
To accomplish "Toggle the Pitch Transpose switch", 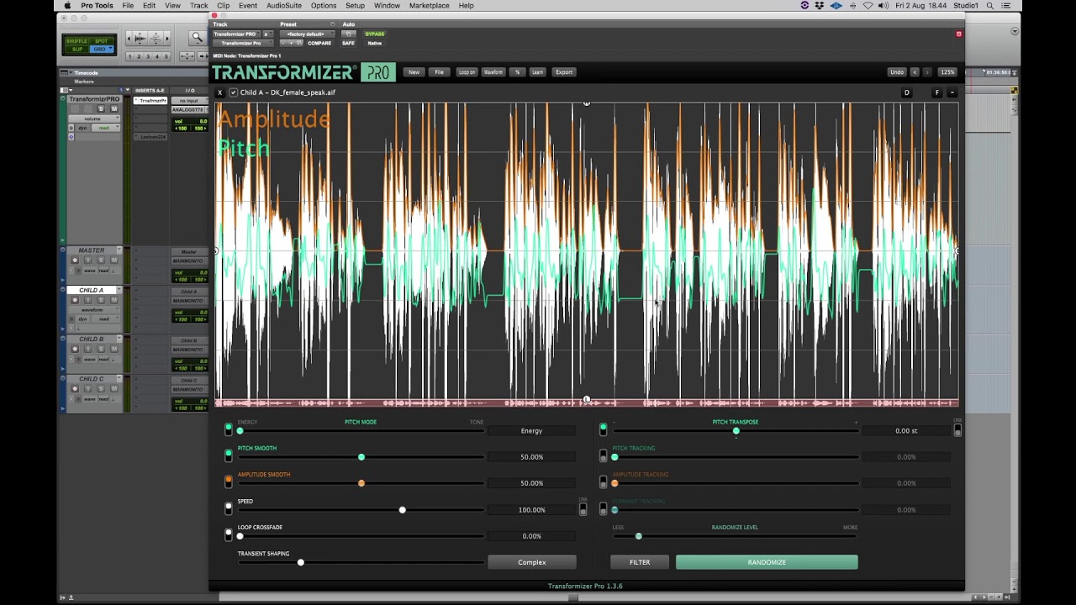I will [603, 429].
